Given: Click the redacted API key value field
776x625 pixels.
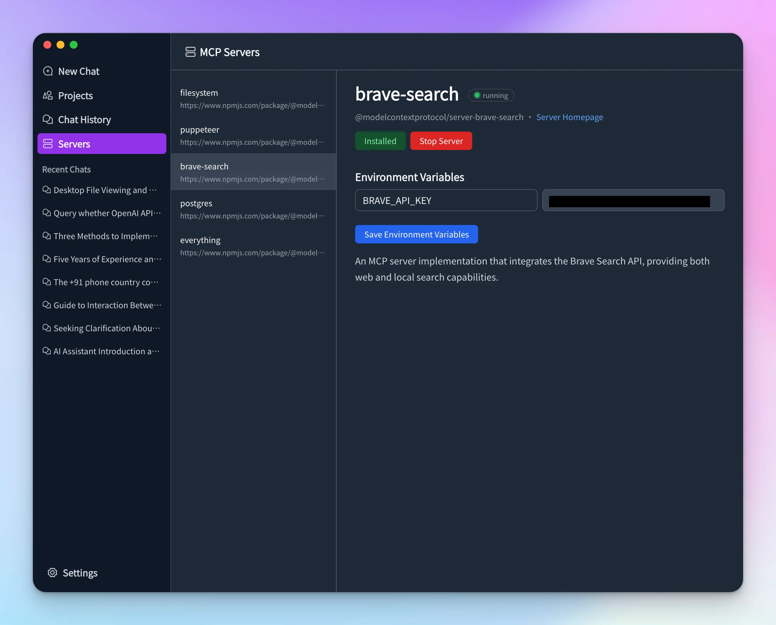Looking at the screenshot, I should 633,200.
